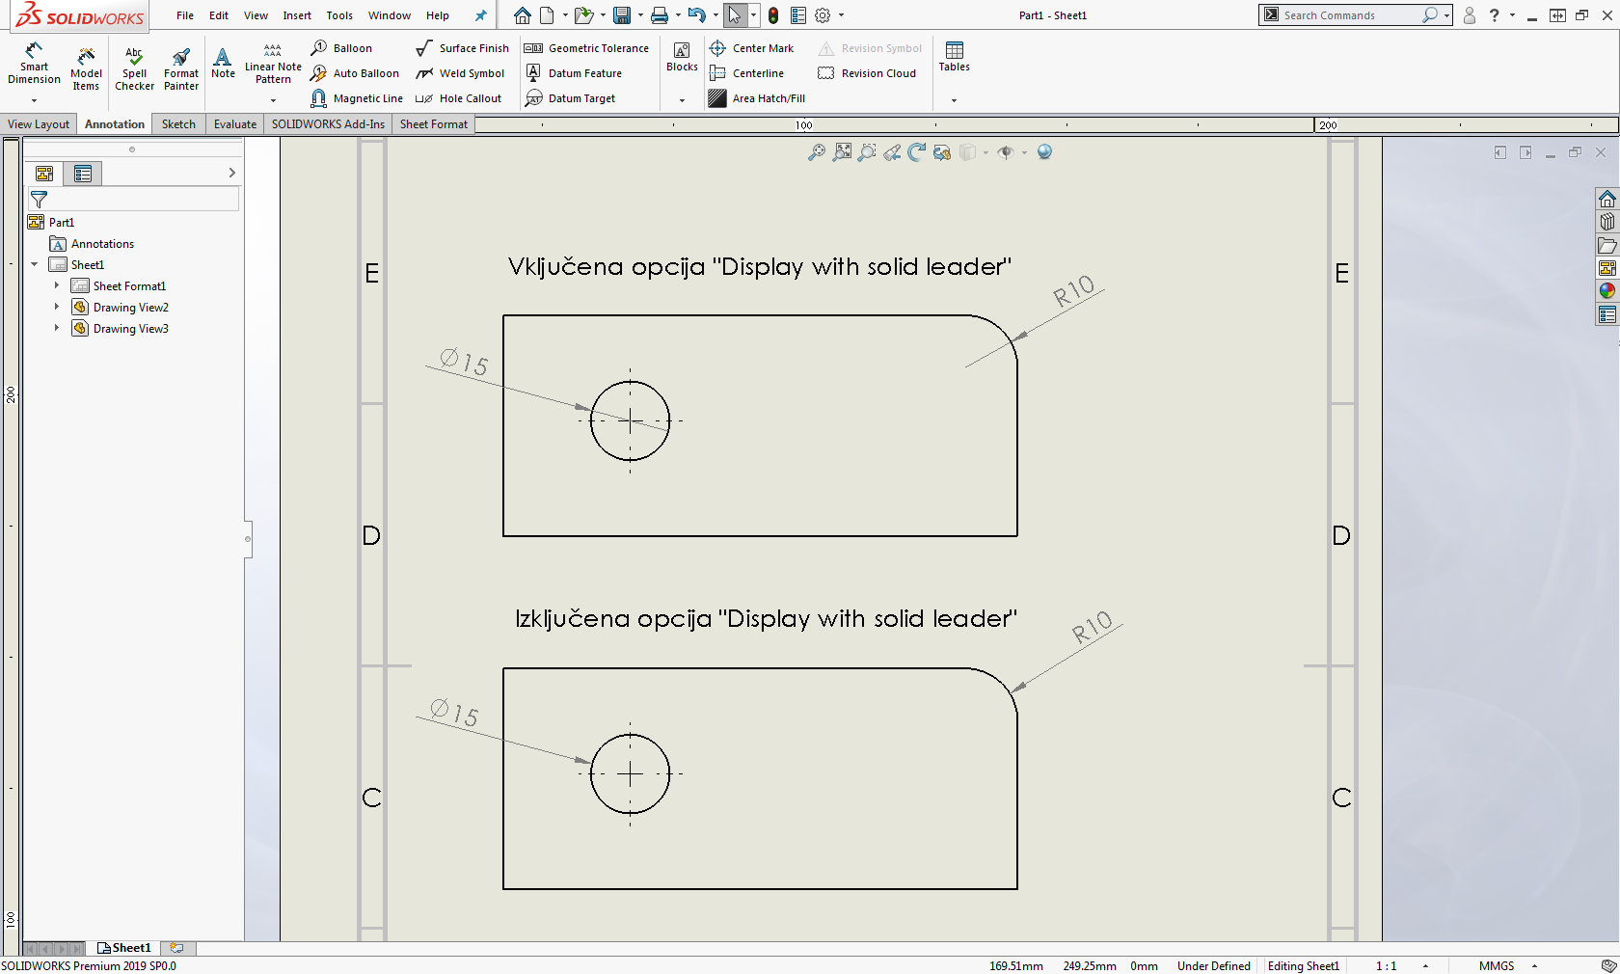Image resolution: width=1620 pixels, height=974 pixels.
Task: Click the Sheet1 tab at bottom
Action: (x=124, y=948)
